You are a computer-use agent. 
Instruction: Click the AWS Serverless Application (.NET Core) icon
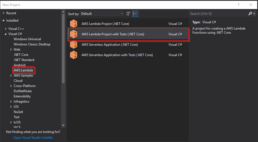click(x=74, y=45)
